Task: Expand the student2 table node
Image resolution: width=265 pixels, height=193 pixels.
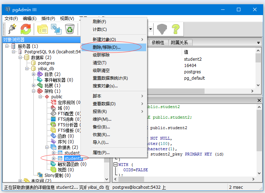Action: tap(54, 159)
